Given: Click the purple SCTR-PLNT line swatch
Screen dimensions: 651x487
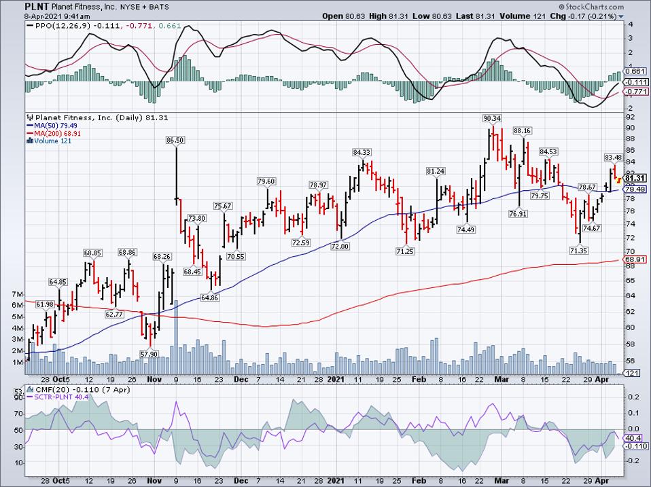Looking at the screenshot, I should tap(30, 397).
